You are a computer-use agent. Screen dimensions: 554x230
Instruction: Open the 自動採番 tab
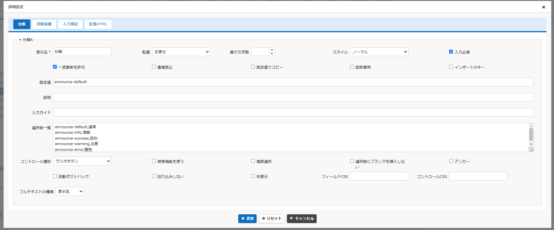(x=44, y=24)
